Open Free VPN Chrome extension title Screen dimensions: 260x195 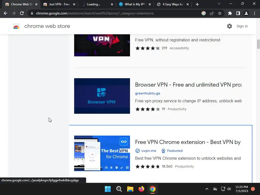point(188,142)
